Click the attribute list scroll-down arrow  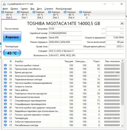(x=122, y=126)
